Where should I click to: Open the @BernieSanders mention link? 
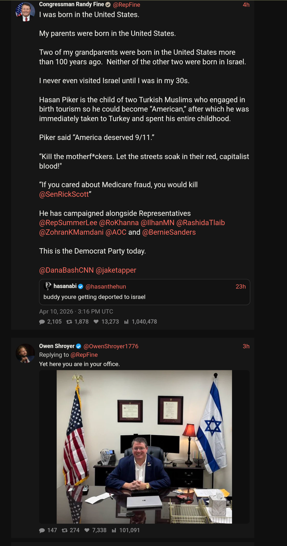169,232
